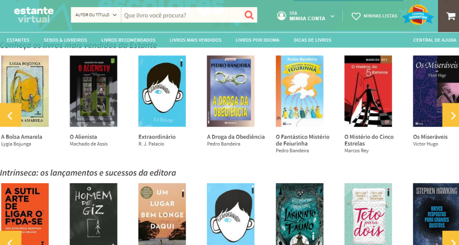
Task: Click the Pedro Bandeira author link under A Droga da Obediência
Action: click(x=224, y=144)
